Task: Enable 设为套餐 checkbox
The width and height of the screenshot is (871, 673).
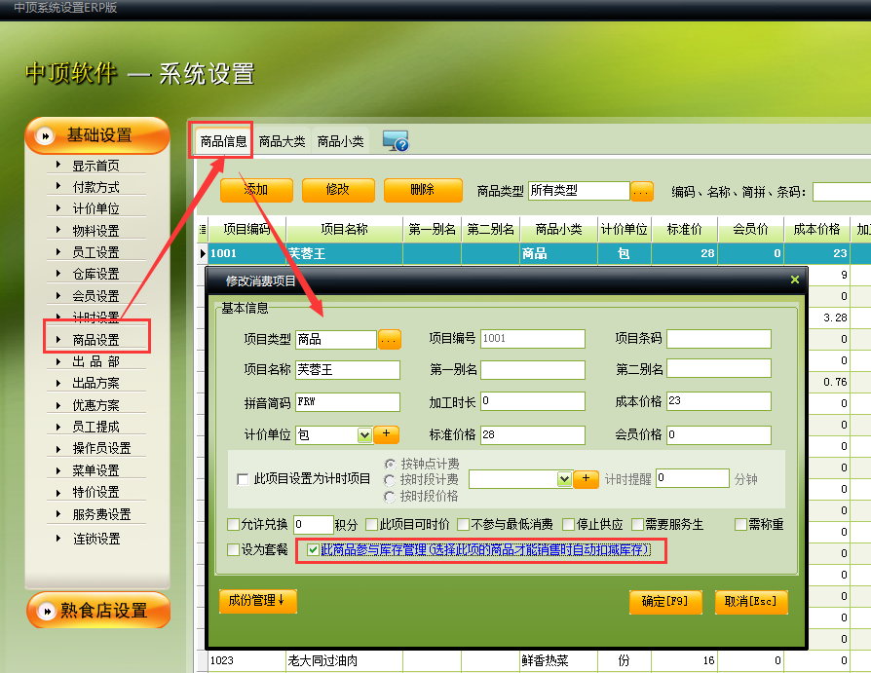Action: pyautogui.click(x=233, y=549)
